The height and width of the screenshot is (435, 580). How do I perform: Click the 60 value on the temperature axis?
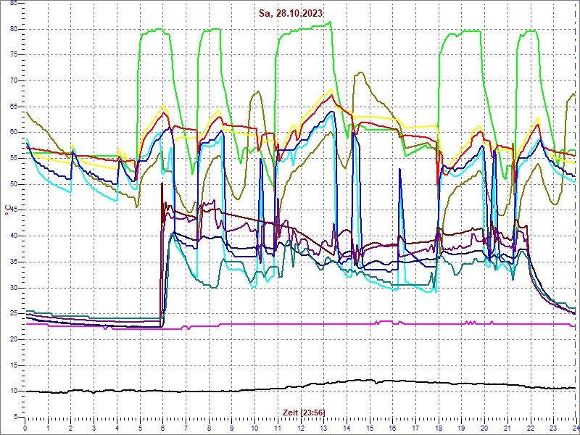(x=13, y=133)
